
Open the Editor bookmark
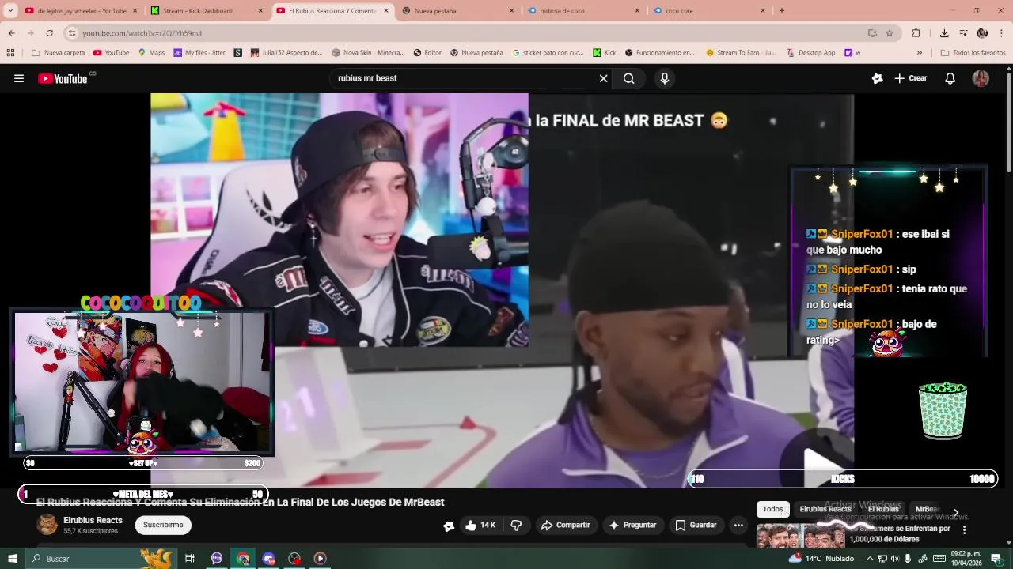coord(427,53)
